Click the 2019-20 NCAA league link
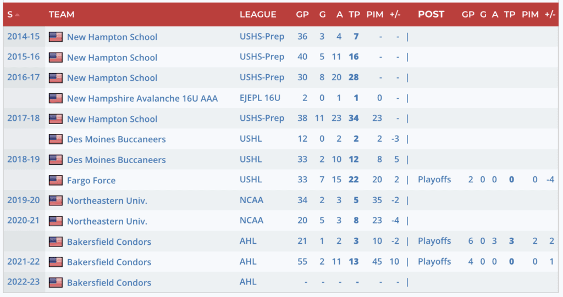 click(x=251, y=200)
